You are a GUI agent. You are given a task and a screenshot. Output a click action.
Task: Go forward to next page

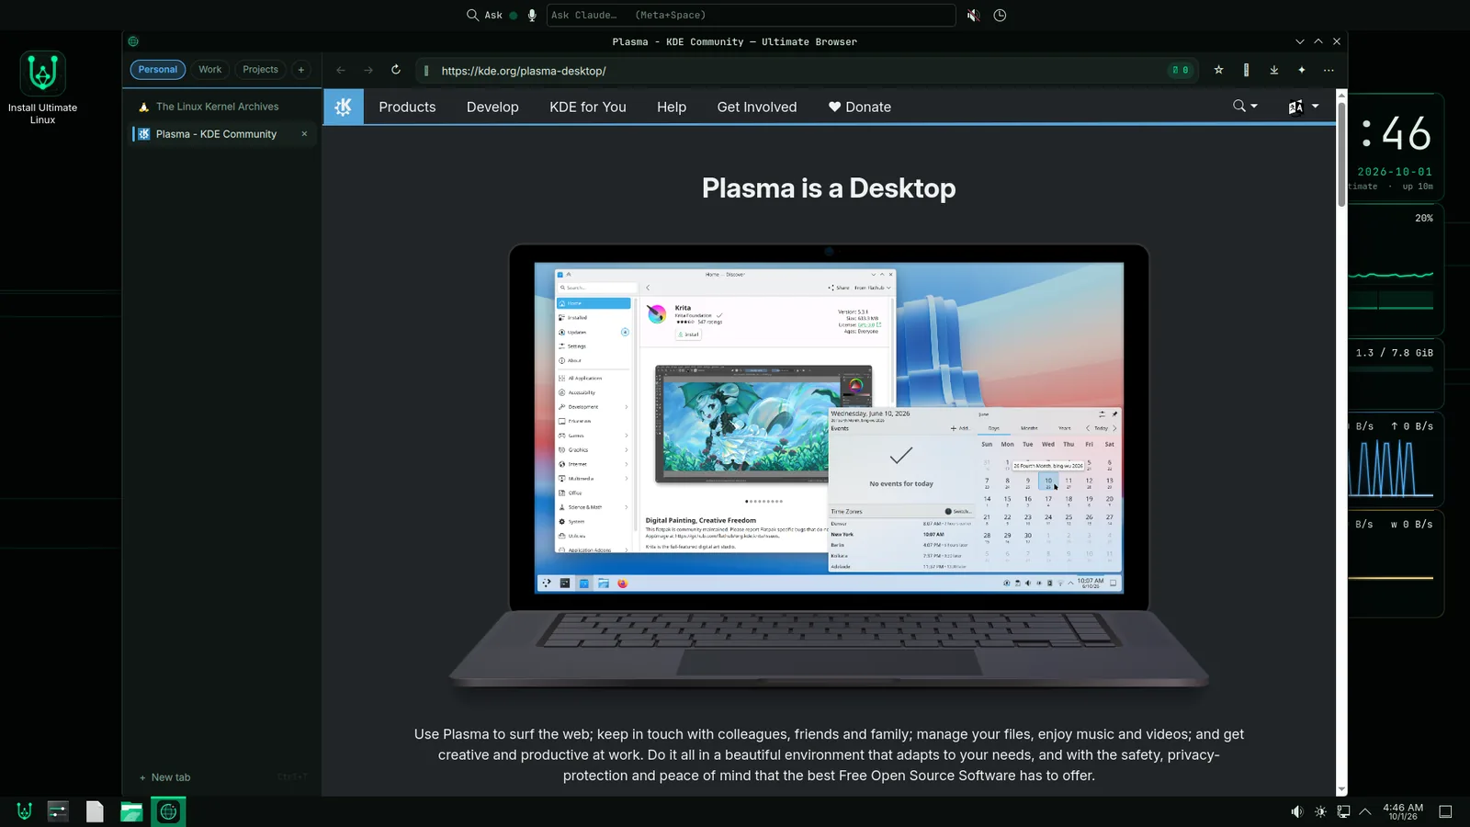coord(368,70)
